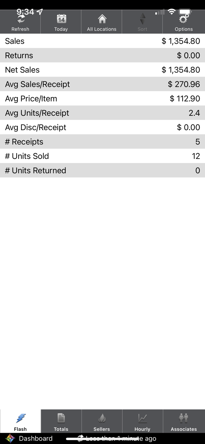The height and width of the screenshot is (444, 205).
Task: Refresh the sales data
Action: 20,22
